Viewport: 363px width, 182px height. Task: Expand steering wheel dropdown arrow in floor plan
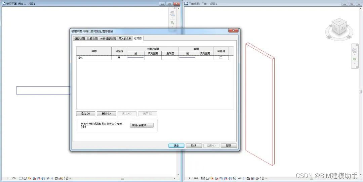click(172, 18)
